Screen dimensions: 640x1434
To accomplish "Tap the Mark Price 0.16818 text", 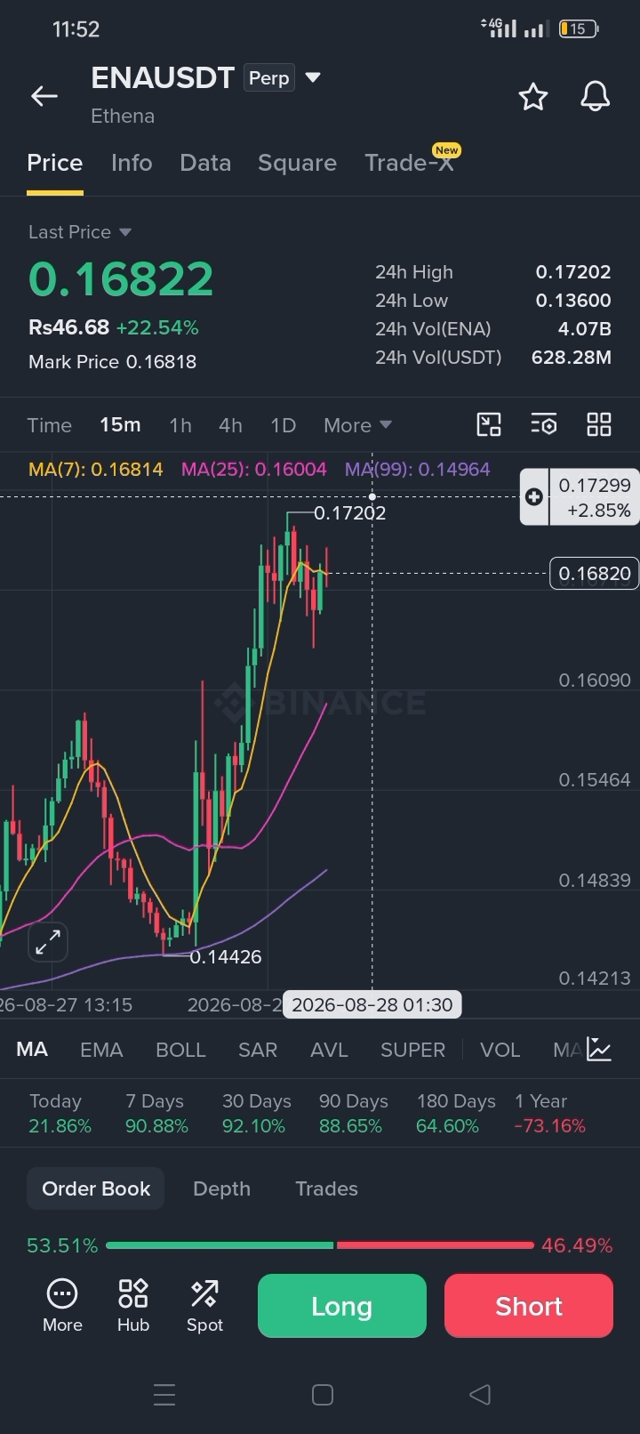I will coord(112,362).
